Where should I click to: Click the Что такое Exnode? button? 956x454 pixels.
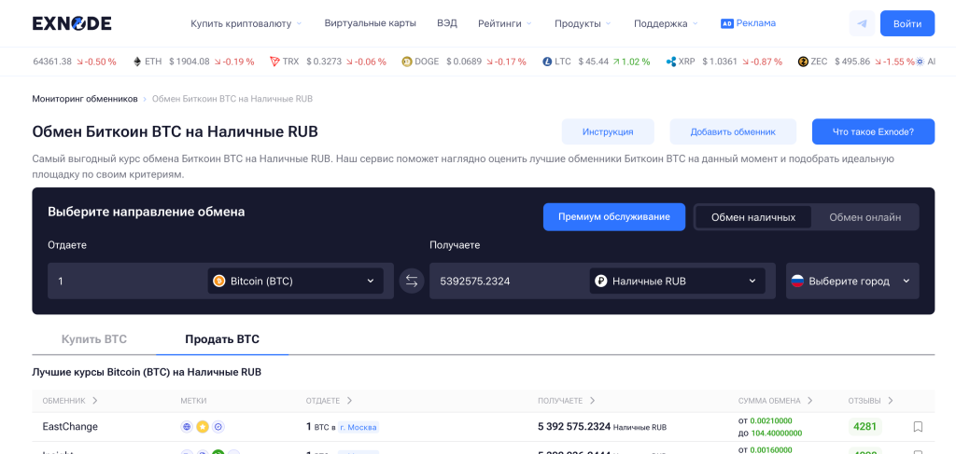(x=873, y=131)
